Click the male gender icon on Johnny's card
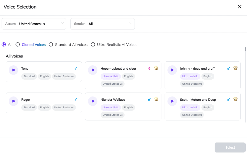This screenshot has width=247, height=155. click(229, 68)
